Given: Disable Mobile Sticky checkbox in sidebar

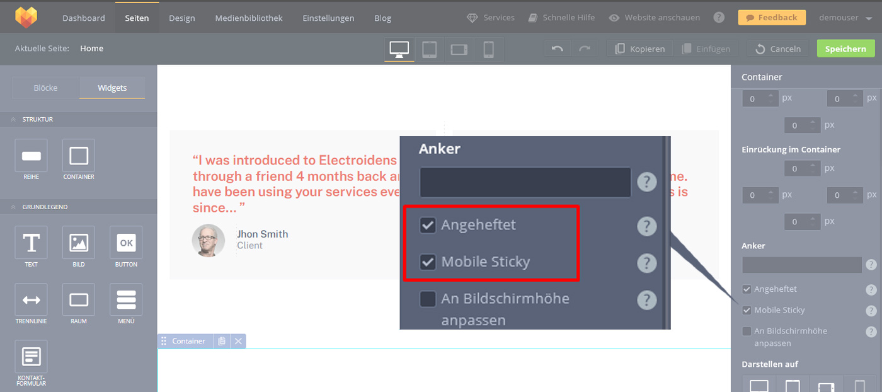Looking at the screenshot, I should (747, 310).
